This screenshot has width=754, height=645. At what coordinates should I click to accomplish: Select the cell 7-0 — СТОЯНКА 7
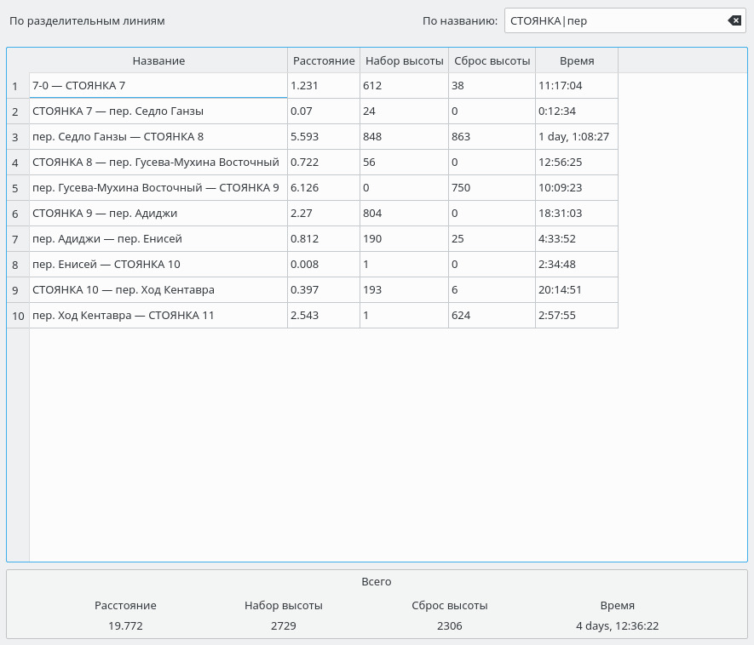click(158, 86)
